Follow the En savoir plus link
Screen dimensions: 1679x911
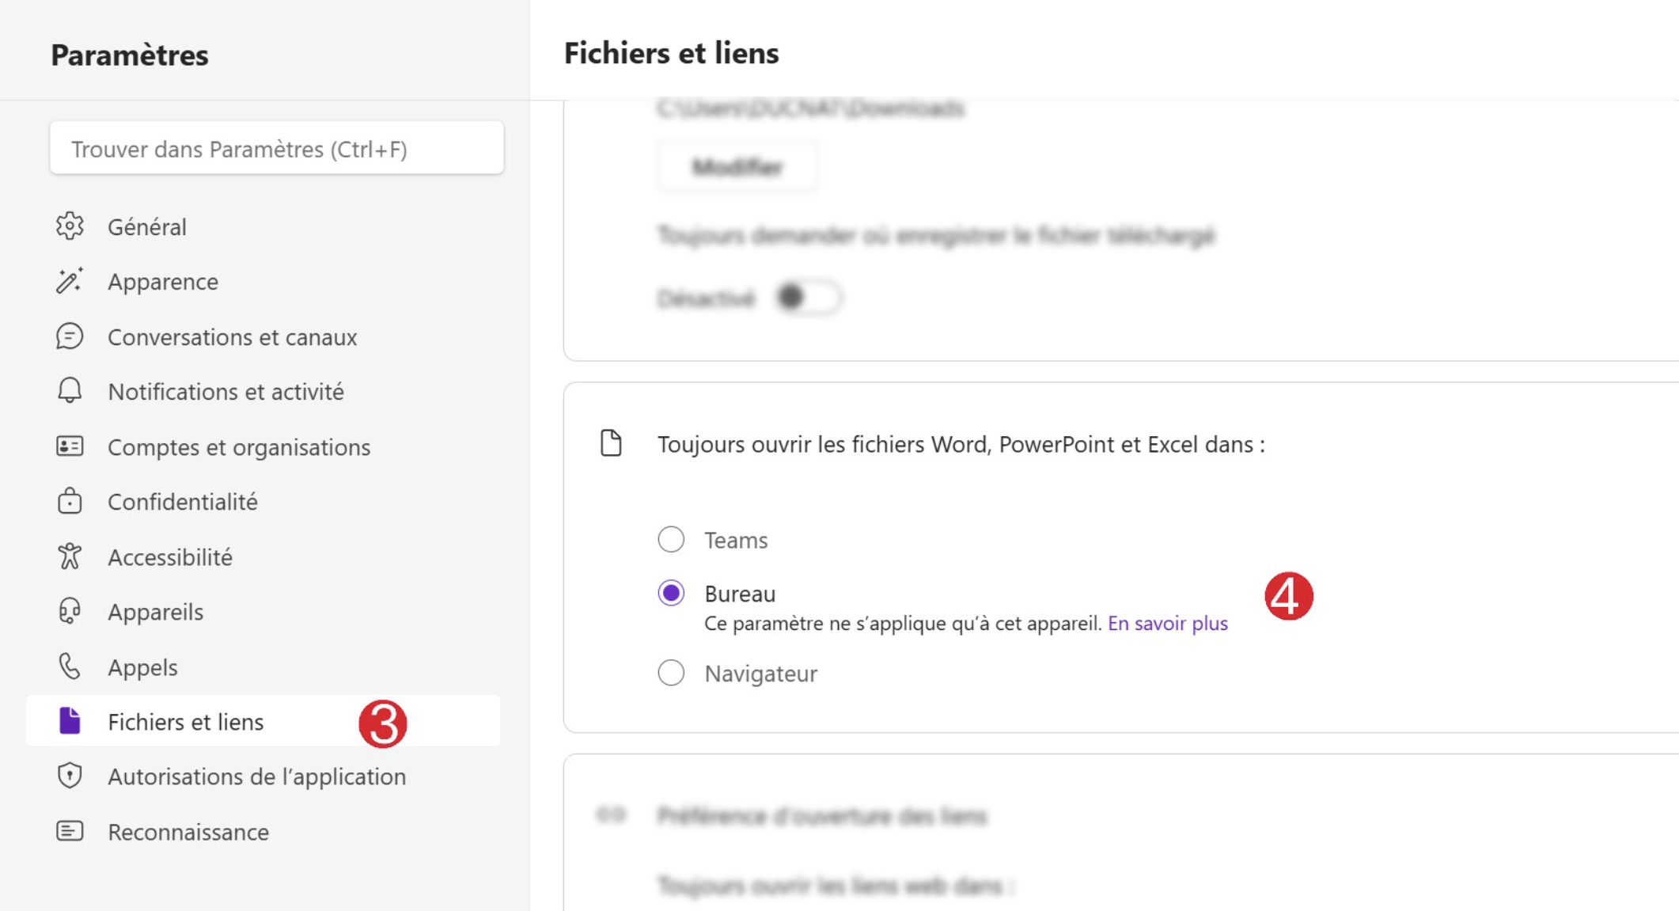point(1168,624)
